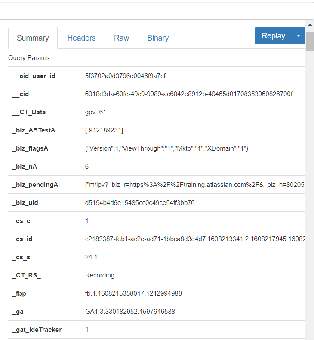314x340 pixels.
Task: Click the _ga value GA1.3.330182952.1597646588
Action: [130, 312]
